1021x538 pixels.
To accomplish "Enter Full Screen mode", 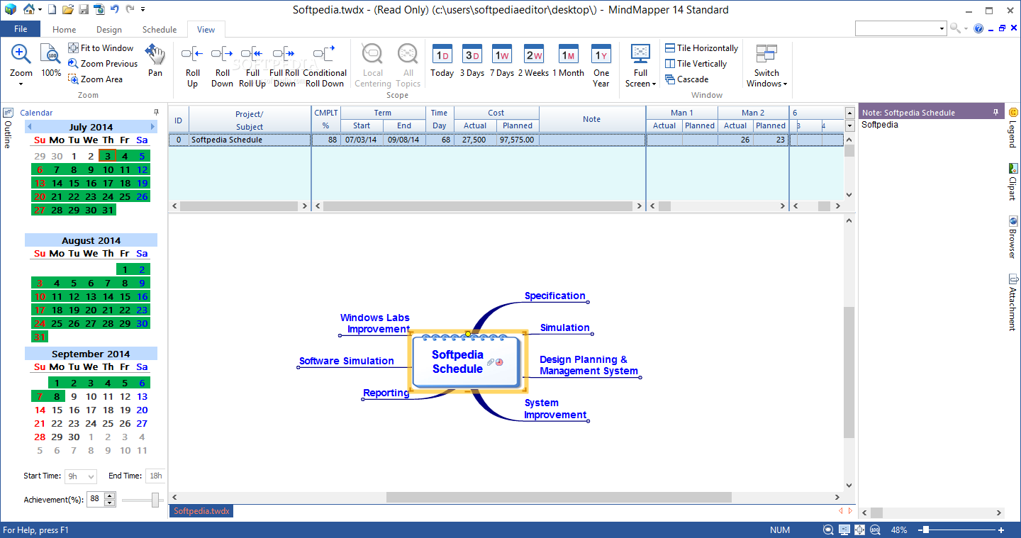I will coord(640,66).
